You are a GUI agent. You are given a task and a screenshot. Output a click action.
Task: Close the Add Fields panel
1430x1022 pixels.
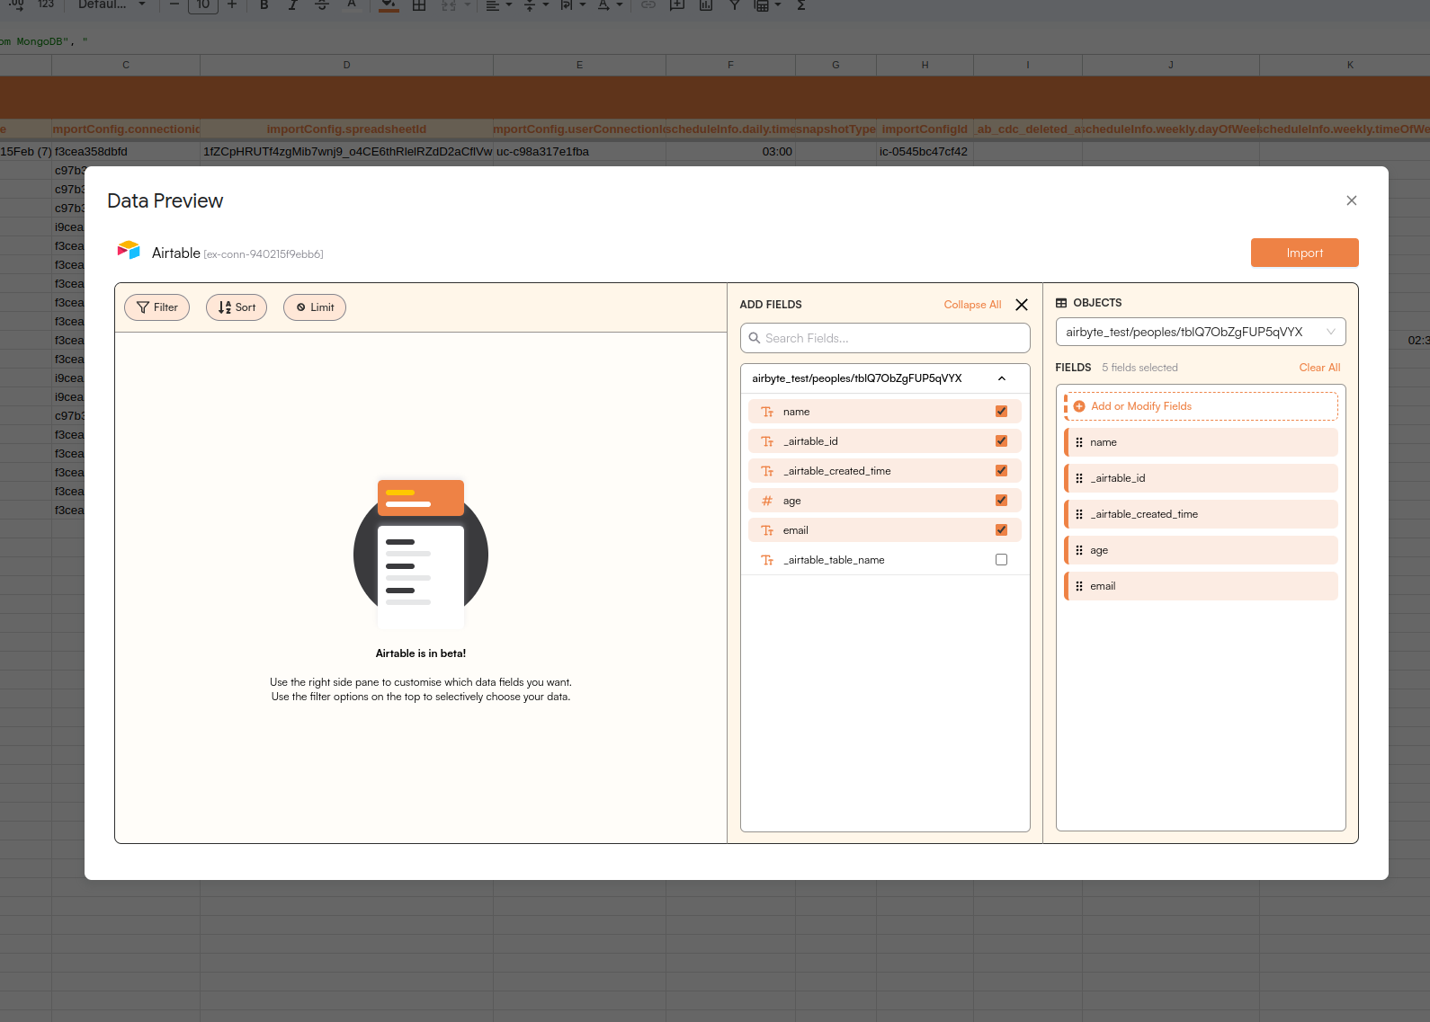pyautogui.click(x=1022, y=305)
